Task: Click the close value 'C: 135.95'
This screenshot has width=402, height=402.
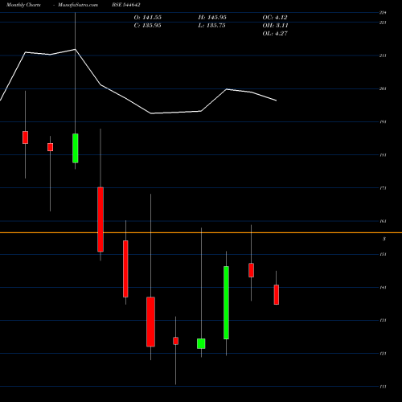Action: pyautogui.click(x=148, y=26)
